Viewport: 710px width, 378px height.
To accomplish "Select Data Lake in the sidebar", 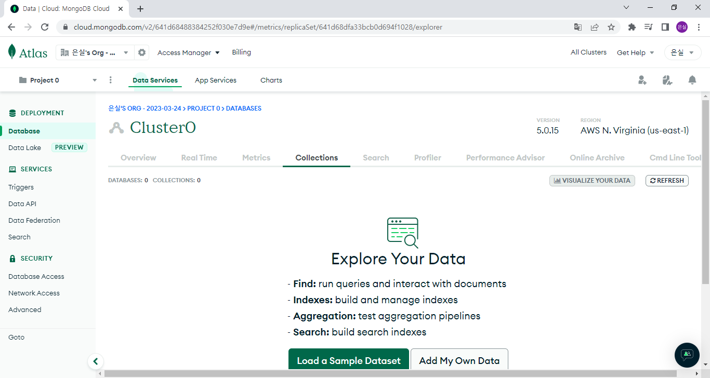I will click(x=24, y=147).
